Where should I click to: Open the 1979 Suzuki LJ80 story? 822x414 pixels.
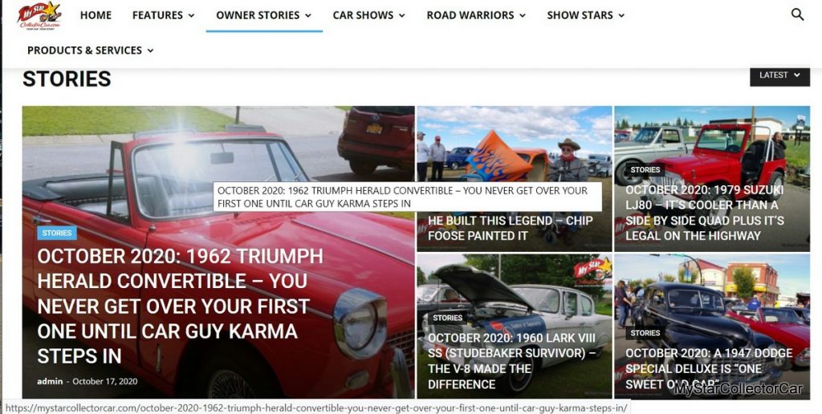click(705, 213)
